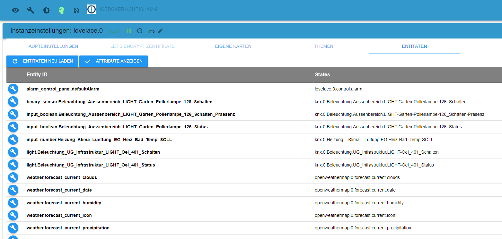Click wrench icon for weather.forecast_current_humidity
This screenshot has width=502, height=239.
13,203
